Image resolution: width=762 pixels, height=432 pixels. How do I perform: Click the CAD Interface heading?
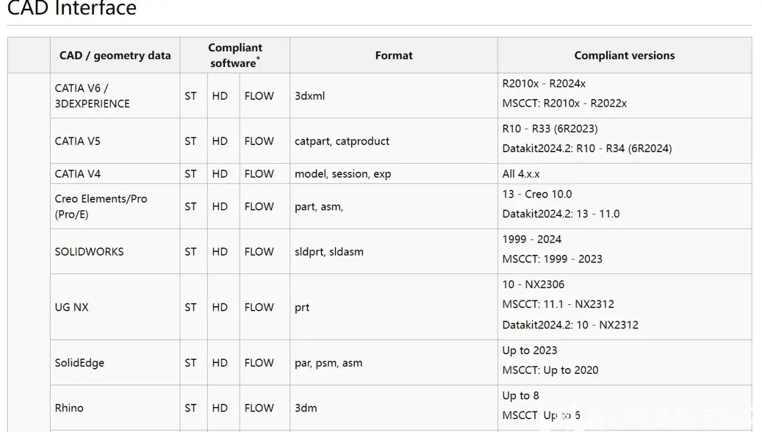(72, 7)
